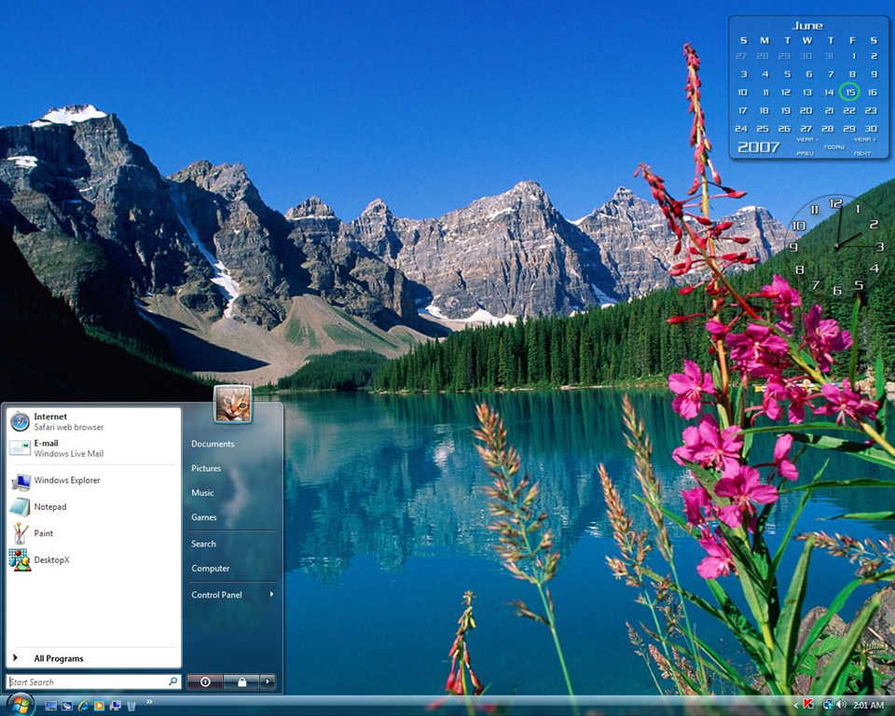Expand the shutdown options arrow
The image size is (895, 716).
pyautogui.click(x=268, y=682)
